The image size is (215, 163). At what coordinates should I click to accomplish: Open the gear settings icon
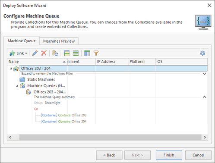tap(202, 53)
